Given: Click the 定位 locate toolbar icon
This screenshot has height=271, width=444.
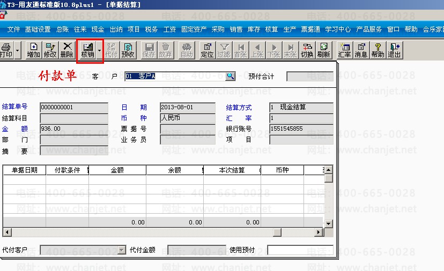Looking at the screenshot, I should coord(208,50).
